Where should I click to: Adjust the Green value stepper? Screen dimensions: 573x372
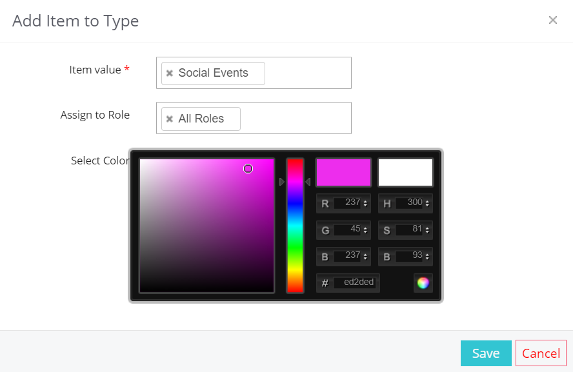pos(365,230)
